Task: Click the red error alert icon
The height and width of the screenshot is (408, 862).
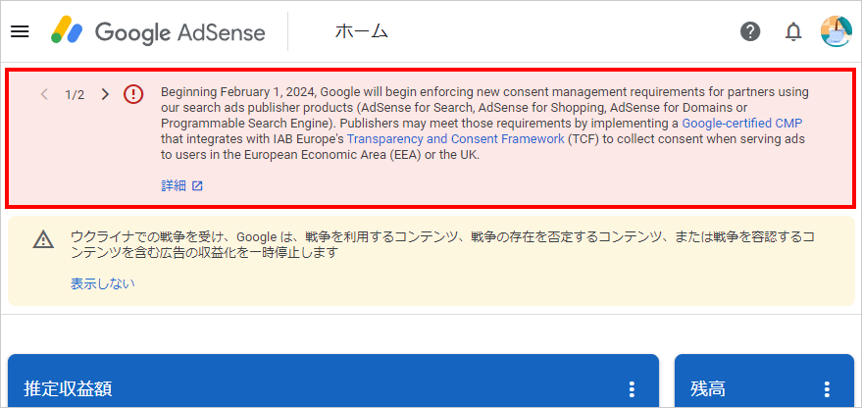Action: [133, 94]
